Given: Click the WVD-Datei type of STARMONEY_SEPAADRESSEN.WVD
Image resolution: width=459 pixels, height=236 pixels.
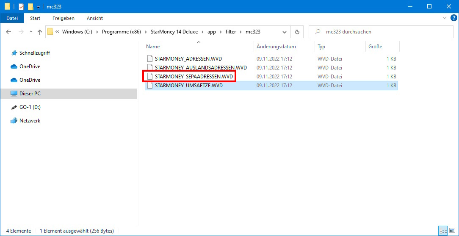Looking at the screenshot, I should click(329, 77).
